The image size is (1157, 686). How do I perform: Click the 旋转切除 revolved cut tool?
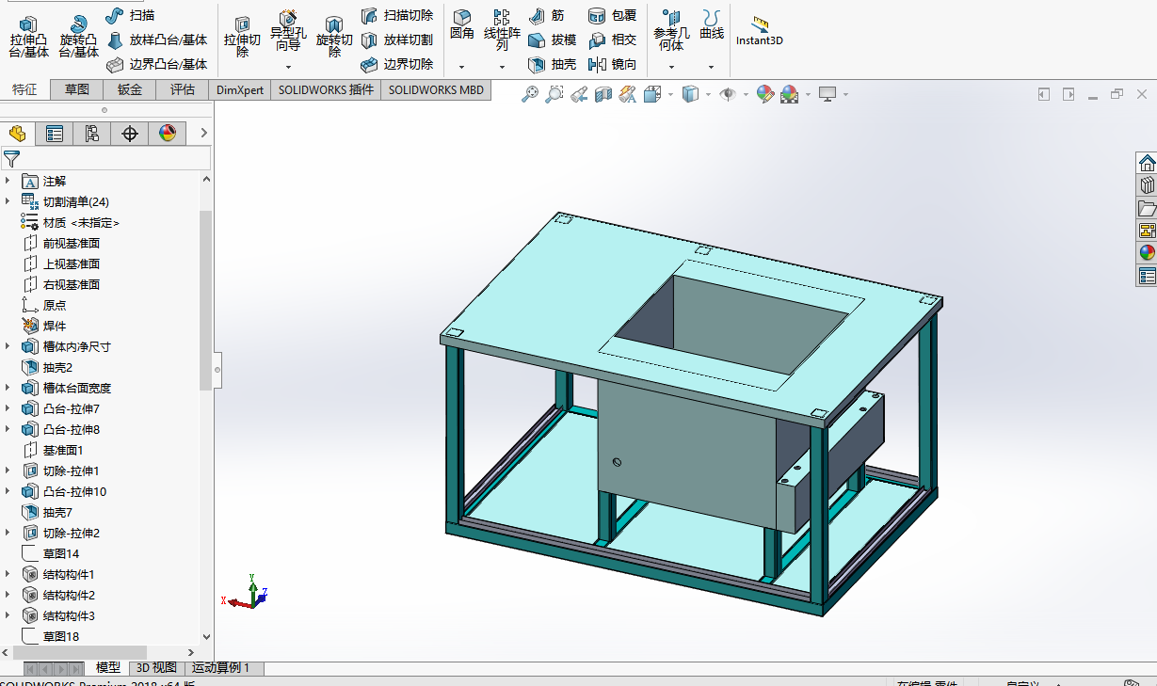click(x=334, y=36)
